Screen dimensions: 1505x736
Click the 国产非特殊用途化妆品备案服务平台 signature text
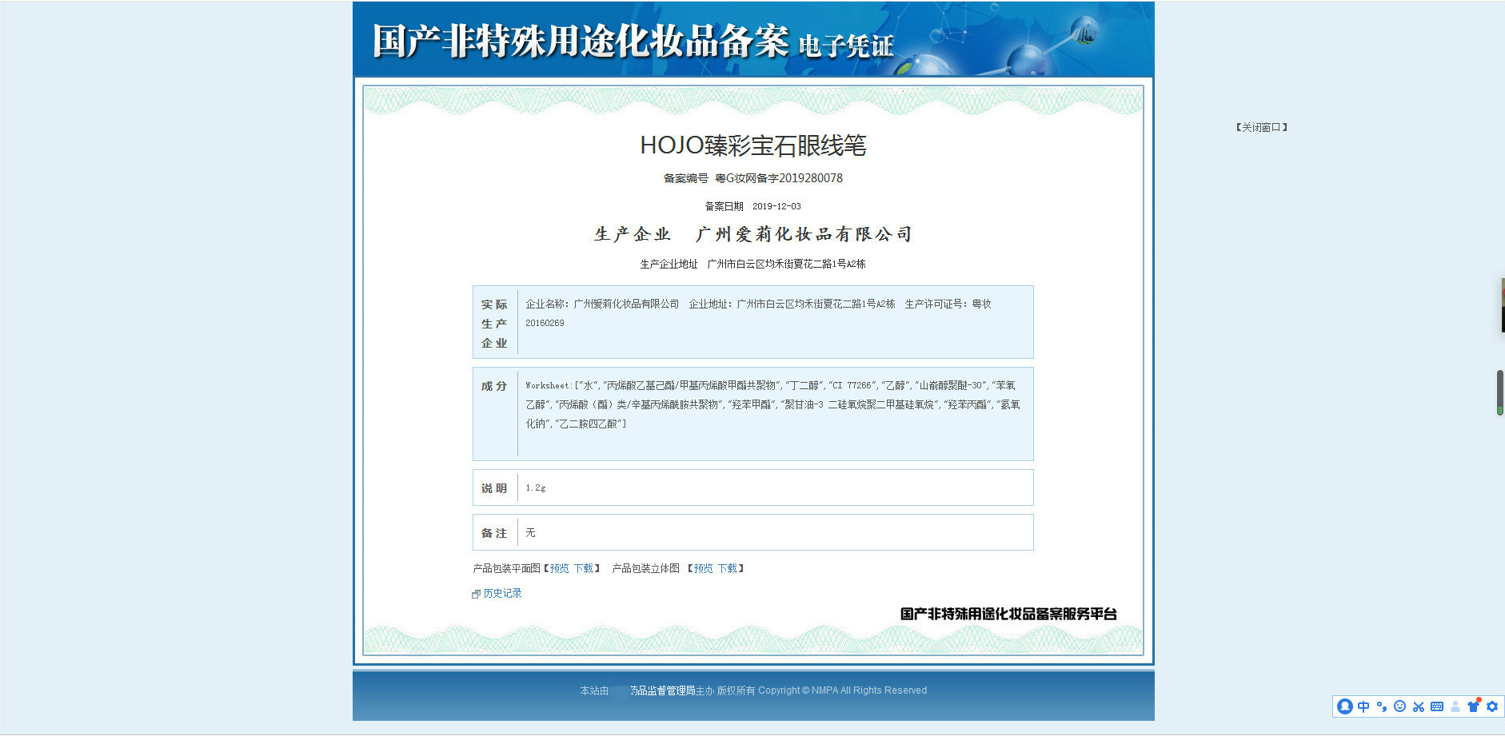click(x=1008, y=614)
